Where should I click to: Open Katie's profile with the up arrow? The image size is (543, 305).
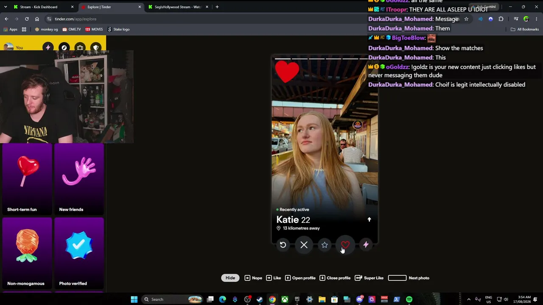click(x=369, y=219)
